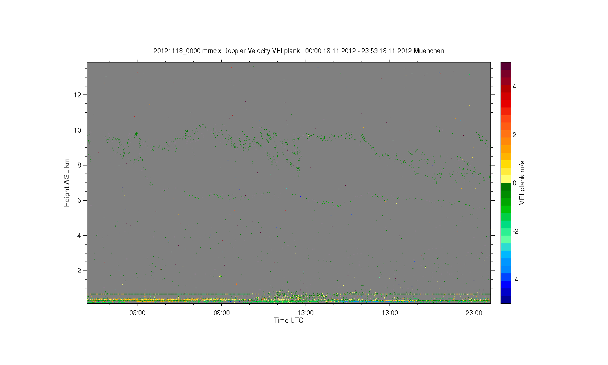The height and width of the screenshot is (365, 608).
Task: Click the height axis tick label 12
Action: (x=78, y=95)
